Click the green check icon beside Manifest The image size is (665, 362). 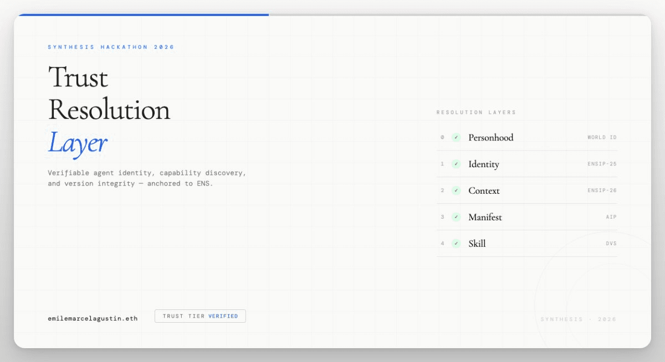click(456, 217)
